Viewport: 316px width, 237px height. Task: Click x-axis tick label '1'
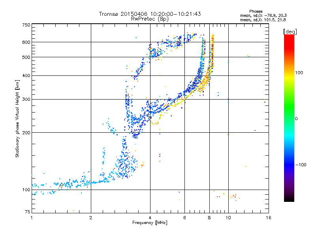point(32,218)
